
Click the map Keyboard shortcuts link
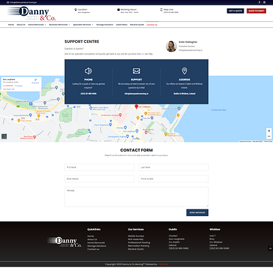pyautogui.click(x=246, y=141)
